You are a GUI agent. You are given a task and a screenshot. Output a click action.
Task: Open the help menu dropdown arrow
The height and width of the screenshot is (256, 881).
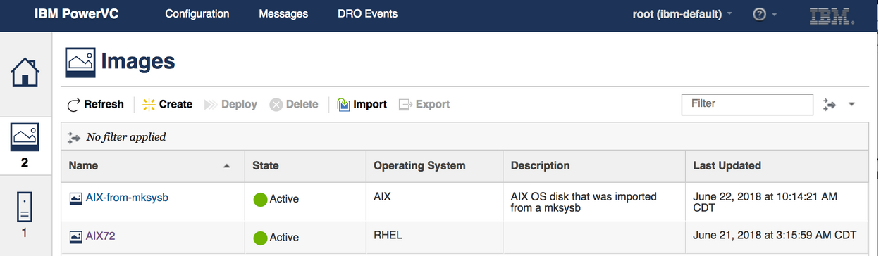[775, 15]
